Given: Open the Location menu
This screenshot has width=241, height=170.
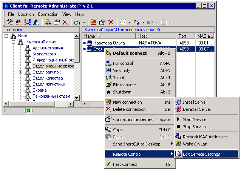Looking at the screenshot, I should click(x=26, y=14).
